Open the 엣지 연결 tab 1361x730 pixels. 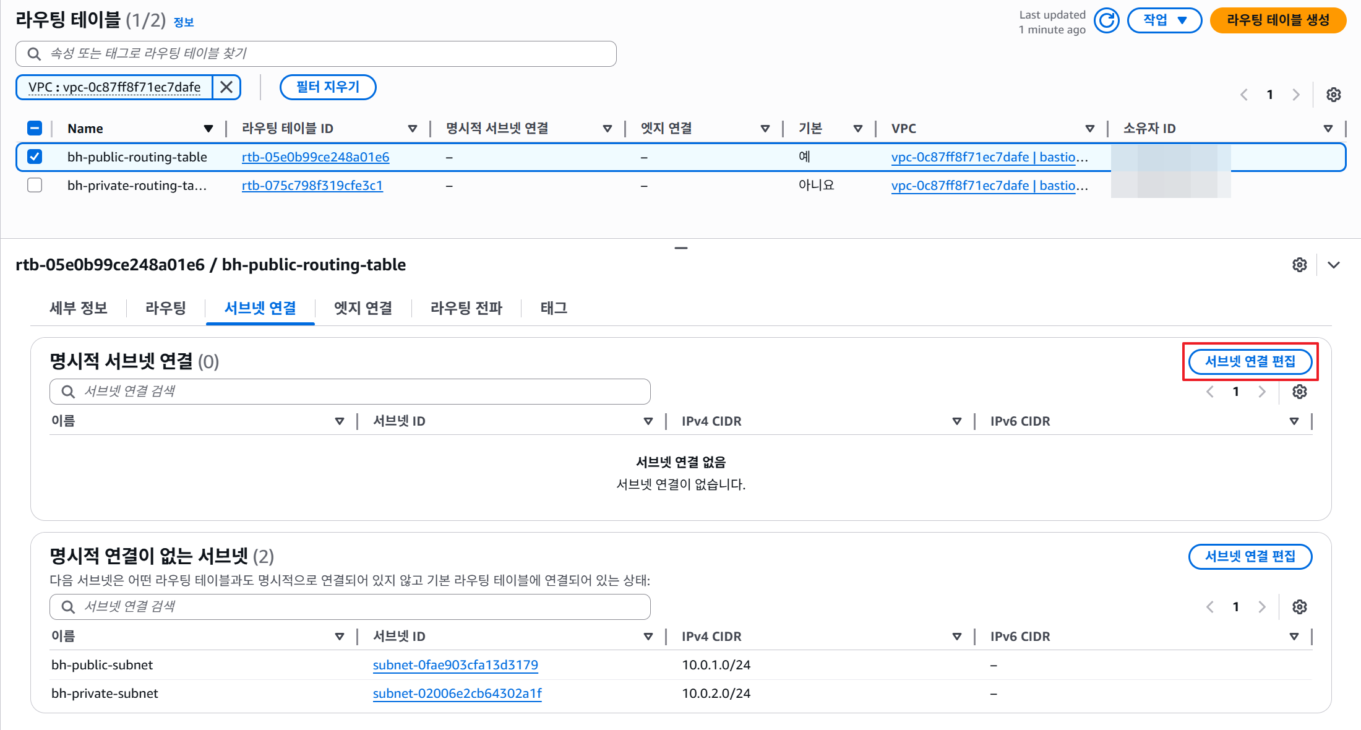pyautogui.click(x=363, y=308)
